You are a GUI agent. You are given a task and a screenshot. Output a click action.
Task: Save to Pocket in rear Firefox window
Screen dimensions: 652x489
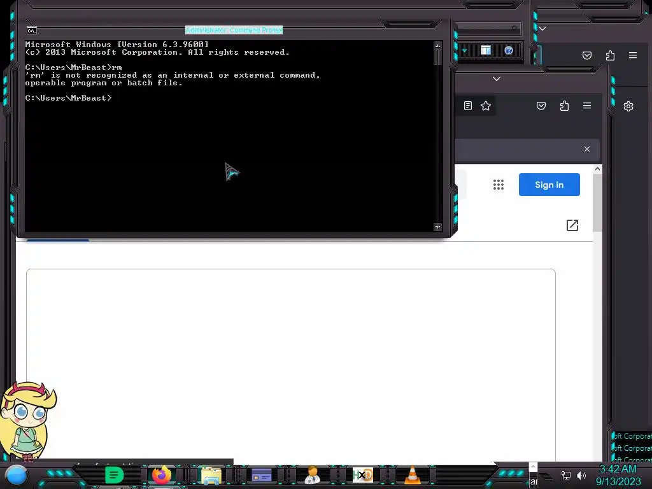pos(586,55)
